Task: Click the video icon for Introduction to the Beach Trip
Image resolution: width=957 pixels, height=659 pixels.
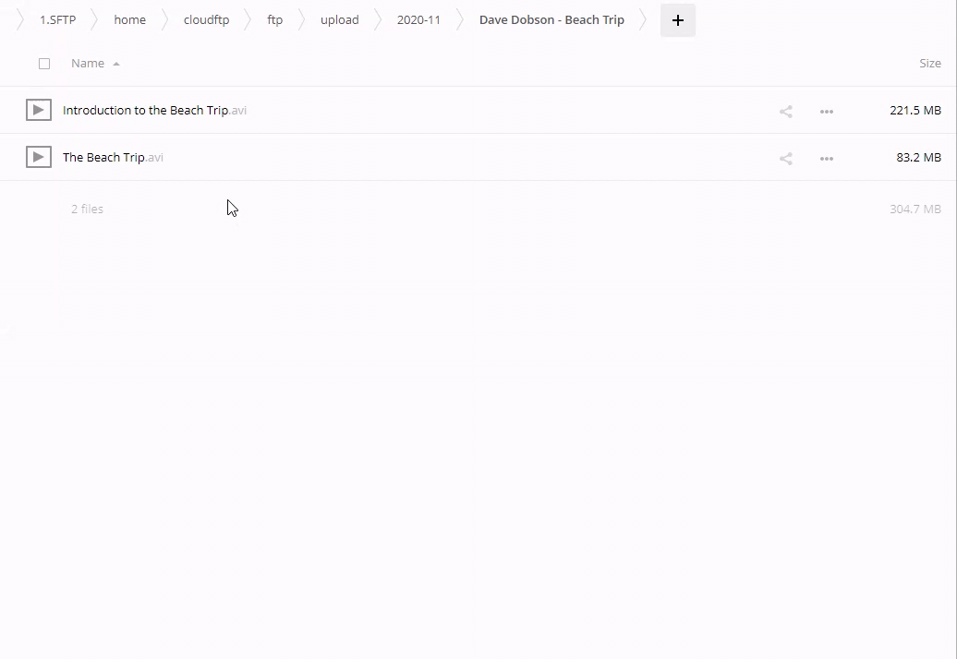Action: [38, 110]
